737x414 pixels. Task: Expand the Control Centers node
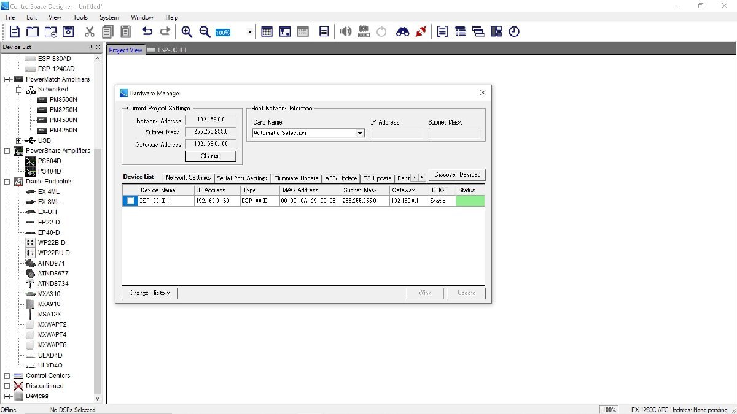click(x=7, y=375)
